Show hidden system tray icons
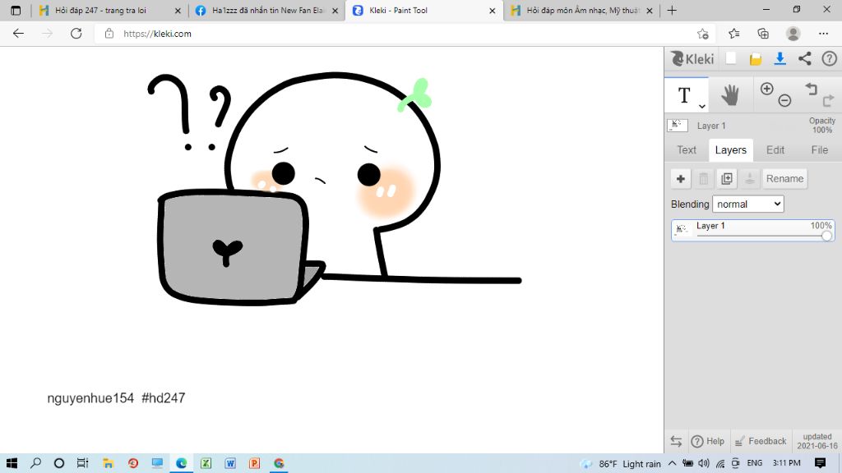This screenshot has height=473, width=842. pos(673,463)
